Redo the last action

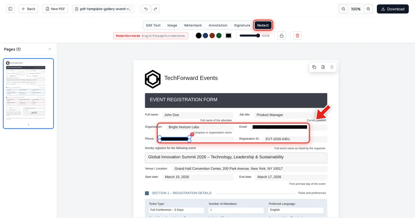click(155, 9)
